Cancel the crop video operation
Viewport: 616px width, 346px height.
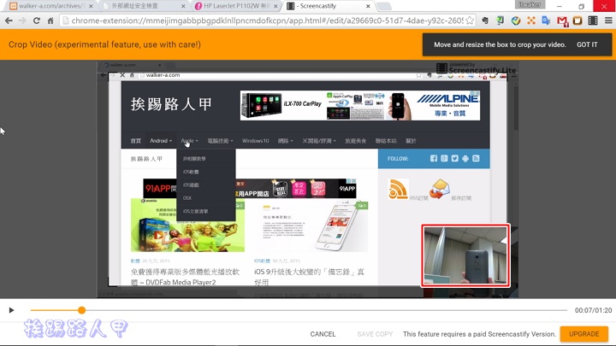323,334
